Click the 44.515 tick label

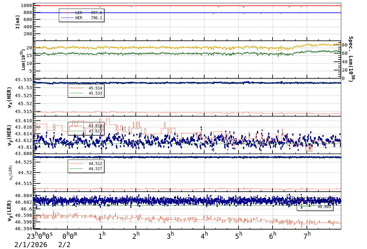coord(24,183)
